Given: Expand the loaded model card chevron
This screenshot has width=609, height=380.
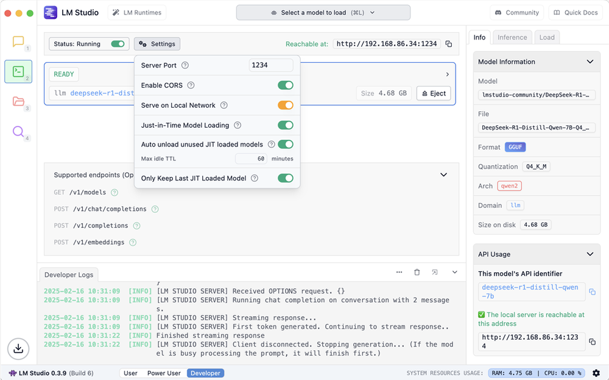Looking at the screenshot, I should (x=448, y=74).
